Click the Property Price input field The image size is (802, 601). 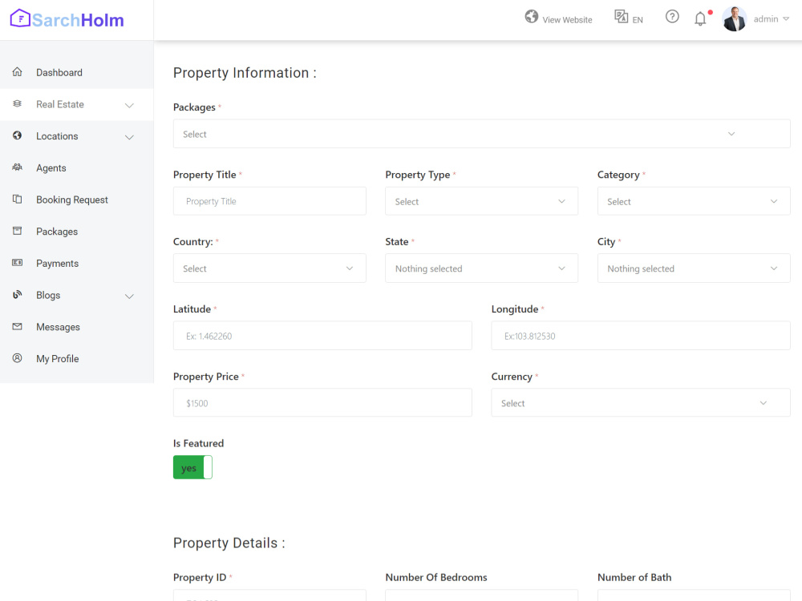pos(322,403)
